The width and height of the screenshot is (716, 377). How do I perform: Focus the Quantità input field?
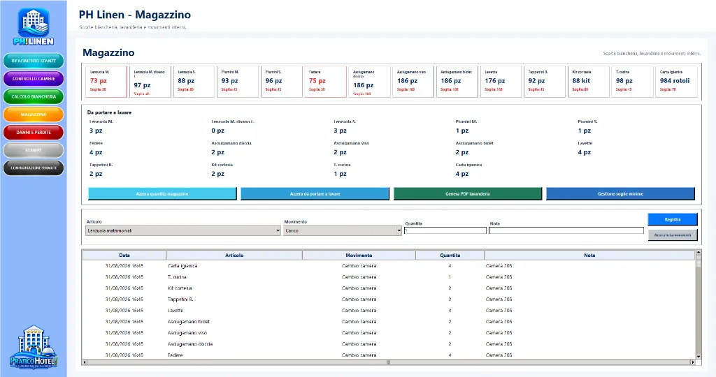pyautogui.click(x=445, y=230)
